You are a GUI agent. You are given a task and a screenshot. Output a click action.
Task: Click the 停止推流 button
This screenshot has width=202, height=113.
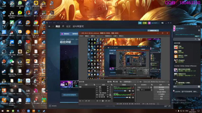161,87
